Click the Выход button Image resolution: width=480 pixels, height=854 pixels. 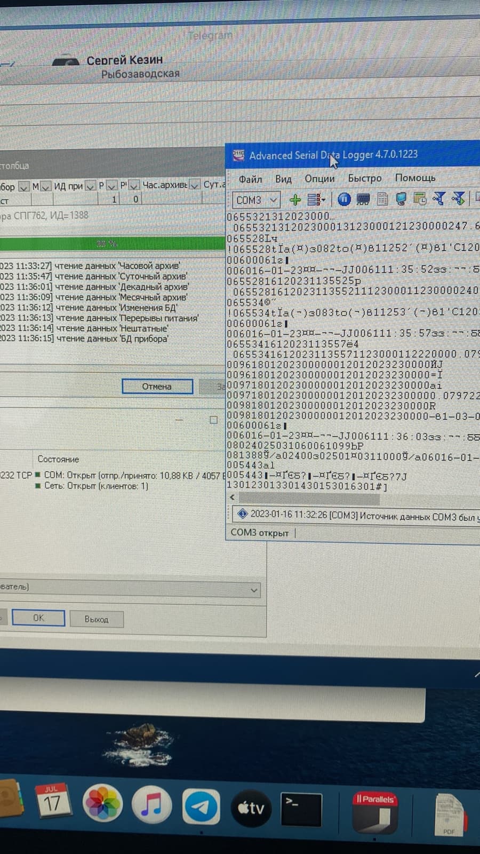point(97,619)
